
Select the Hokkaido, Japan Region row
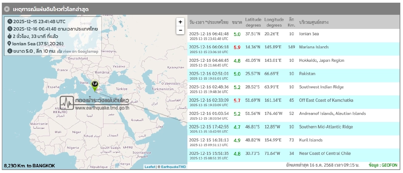(294, 62)
